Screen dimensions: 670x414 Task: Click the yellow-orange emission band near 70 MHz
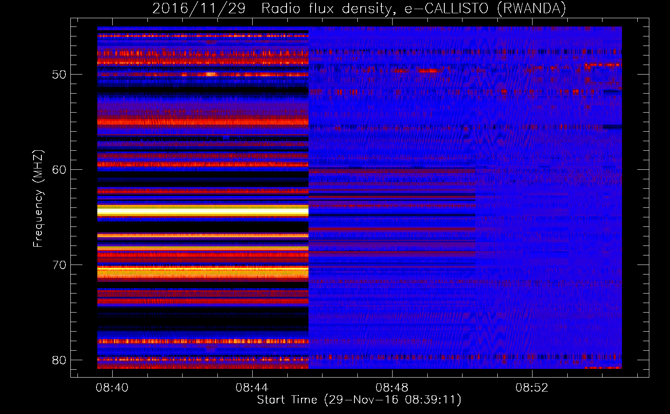203,272
